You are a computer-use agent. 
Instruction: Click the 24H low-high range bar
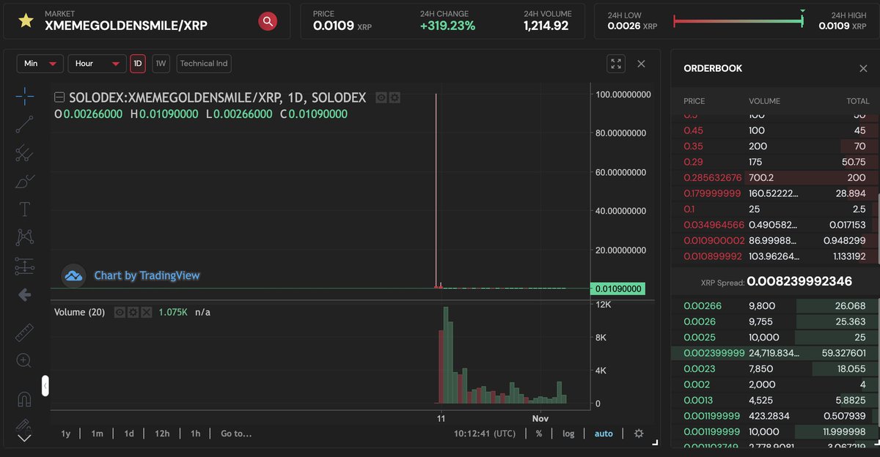coord(738,21)
